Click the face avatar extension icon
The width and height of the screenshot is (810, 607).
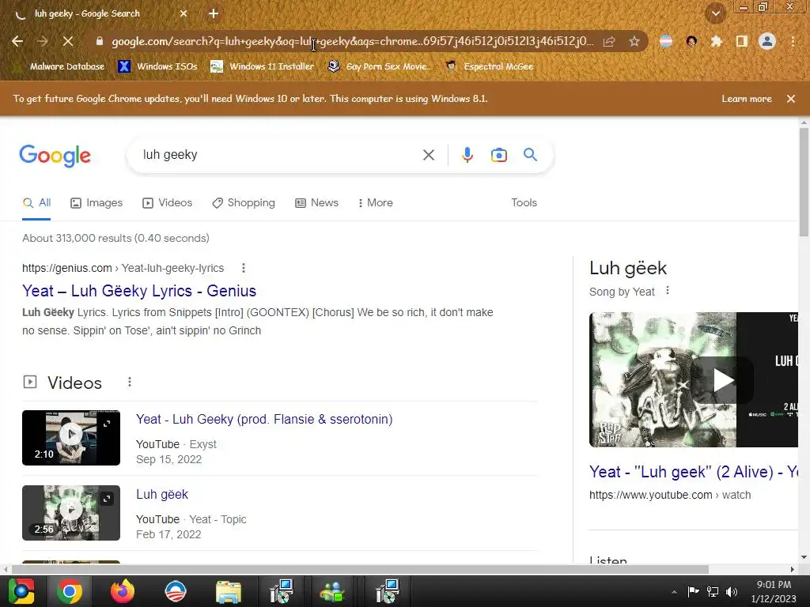(691, 41)
